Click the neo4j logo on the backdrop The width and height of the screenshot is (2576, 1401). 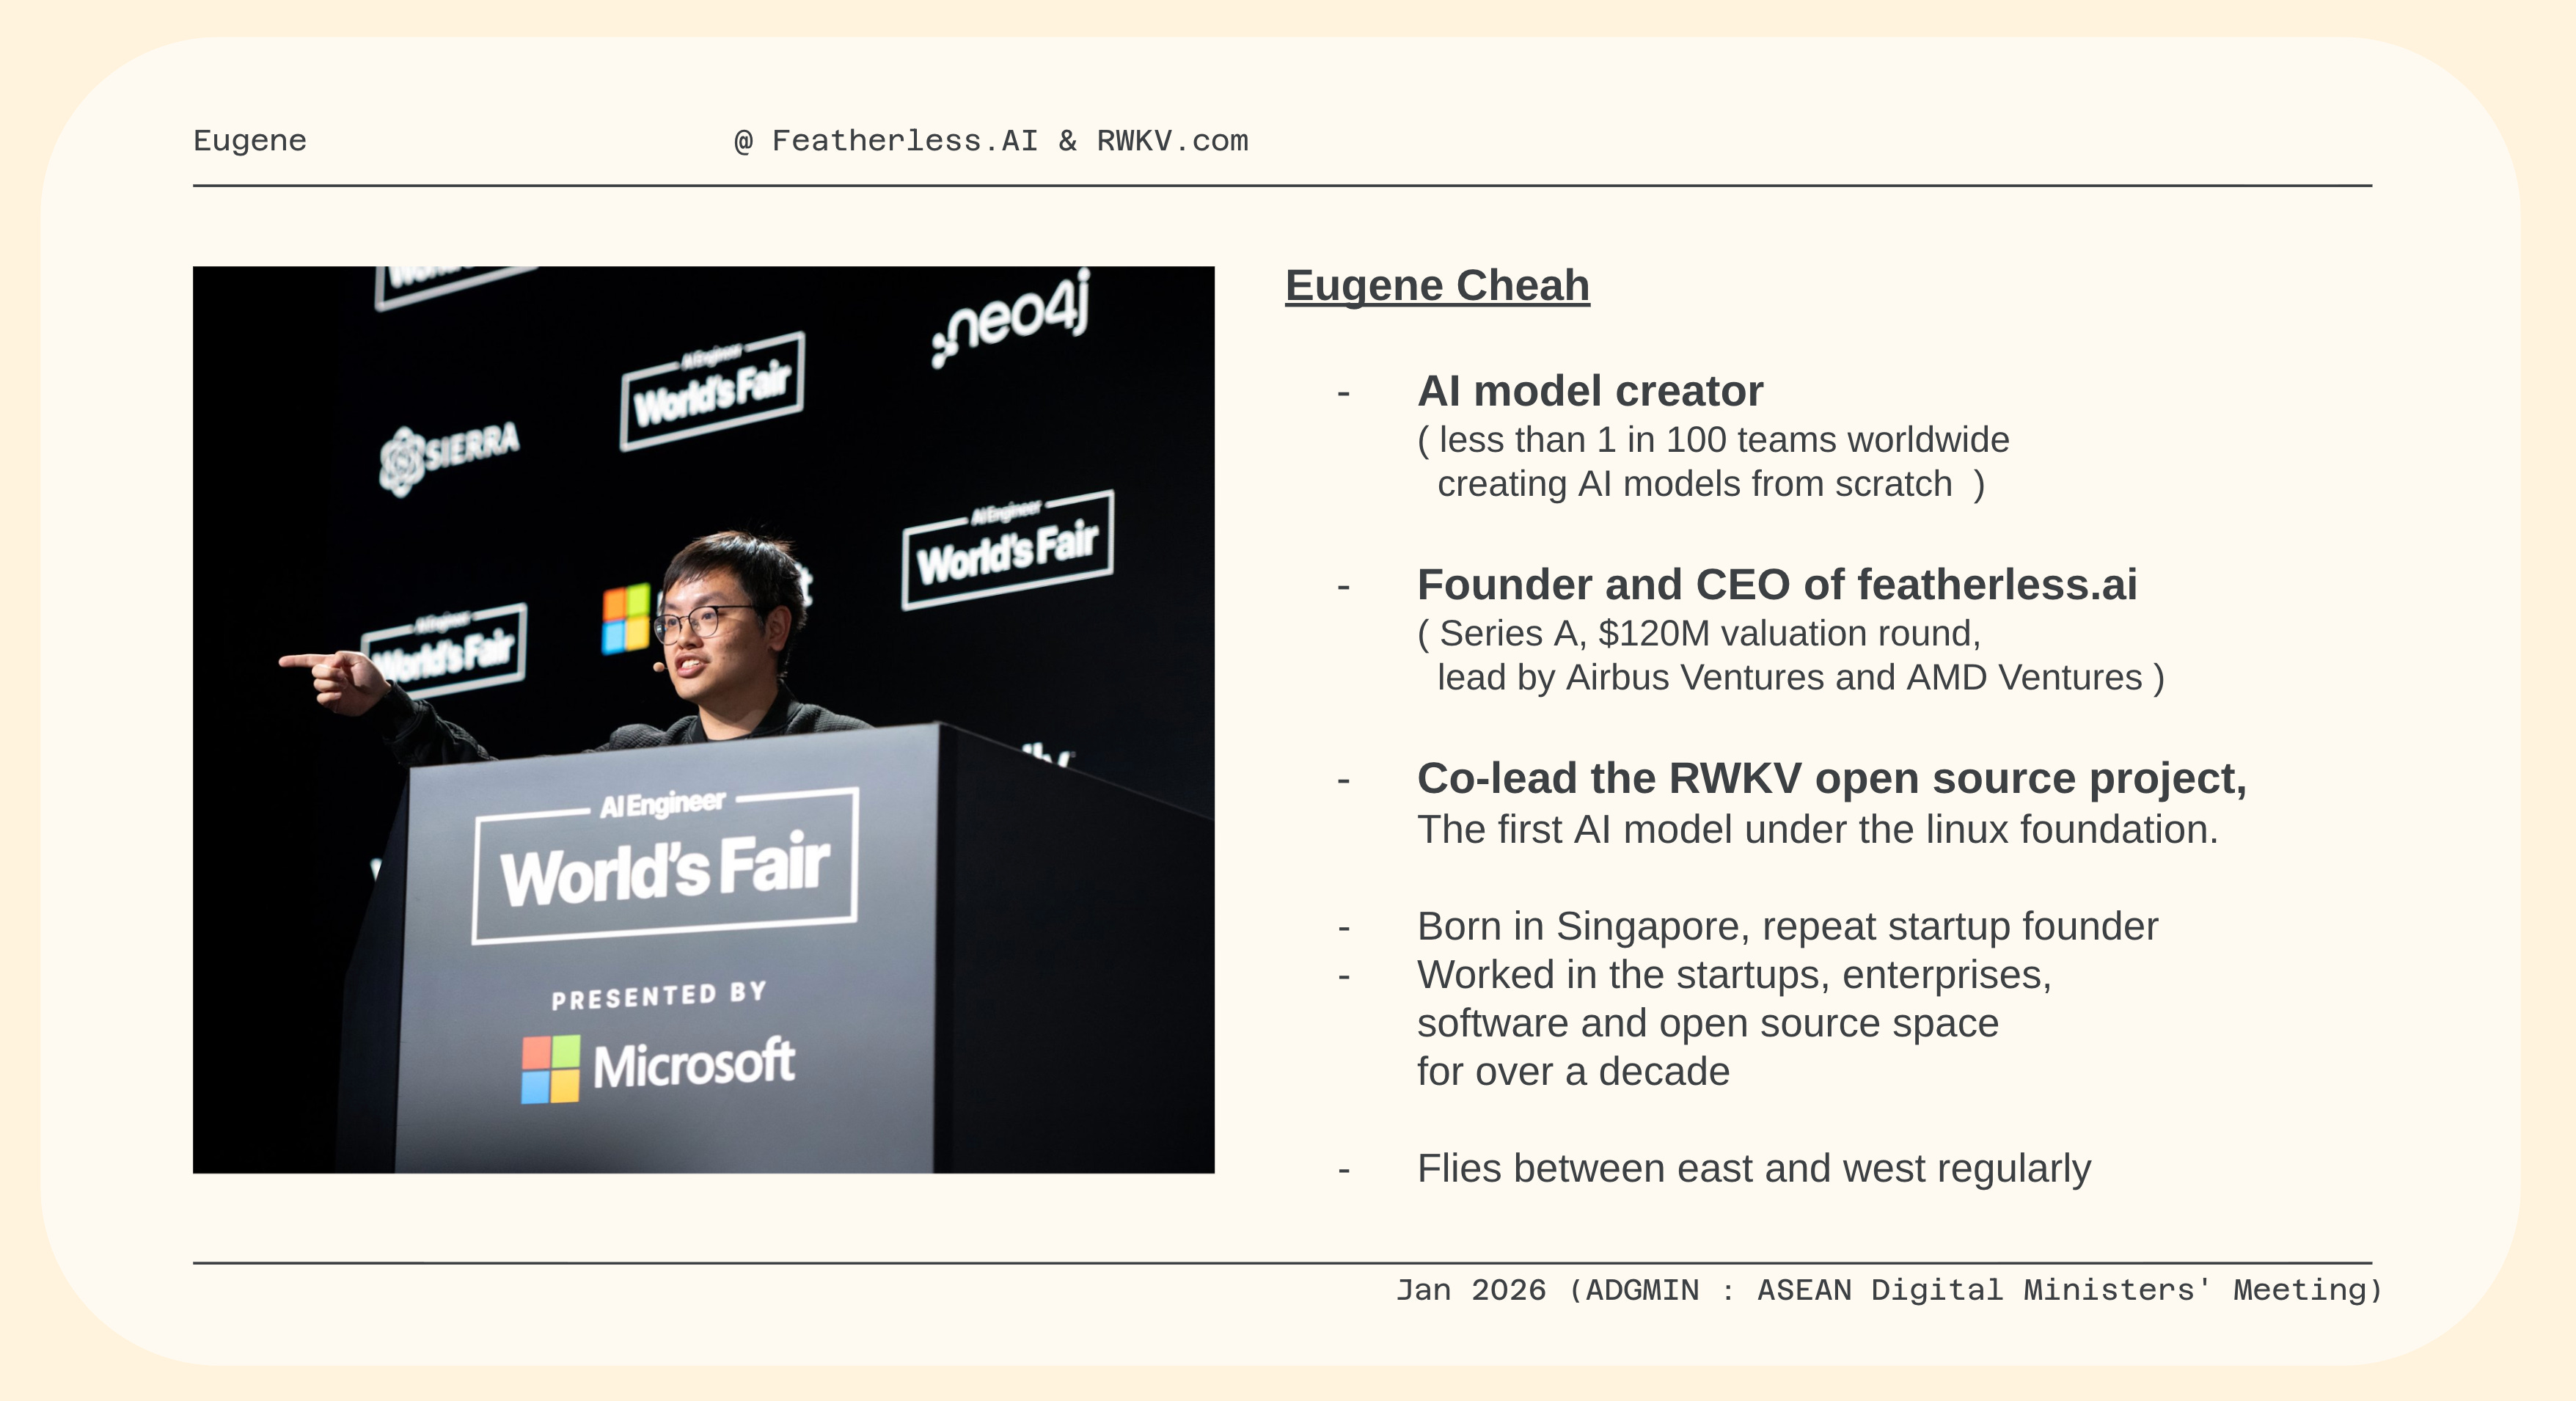click(x=1010, y=320)
